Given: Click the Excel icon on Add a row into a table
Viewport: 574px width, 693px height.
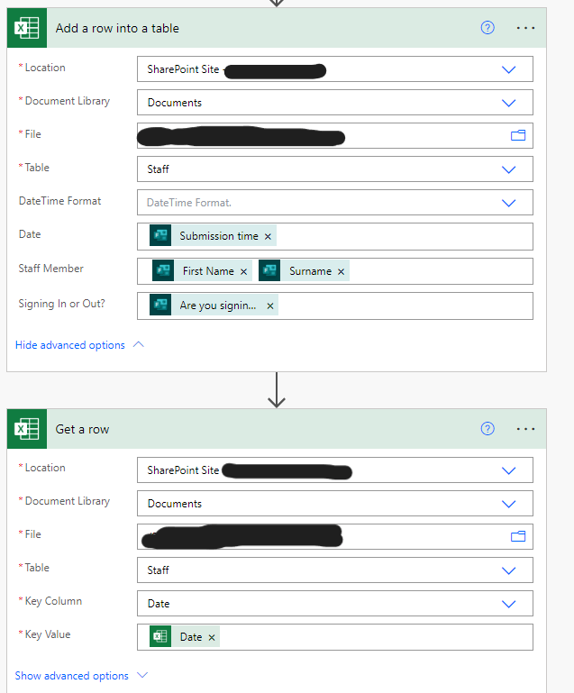Looking at the screenshot, I should pos(27,28).
